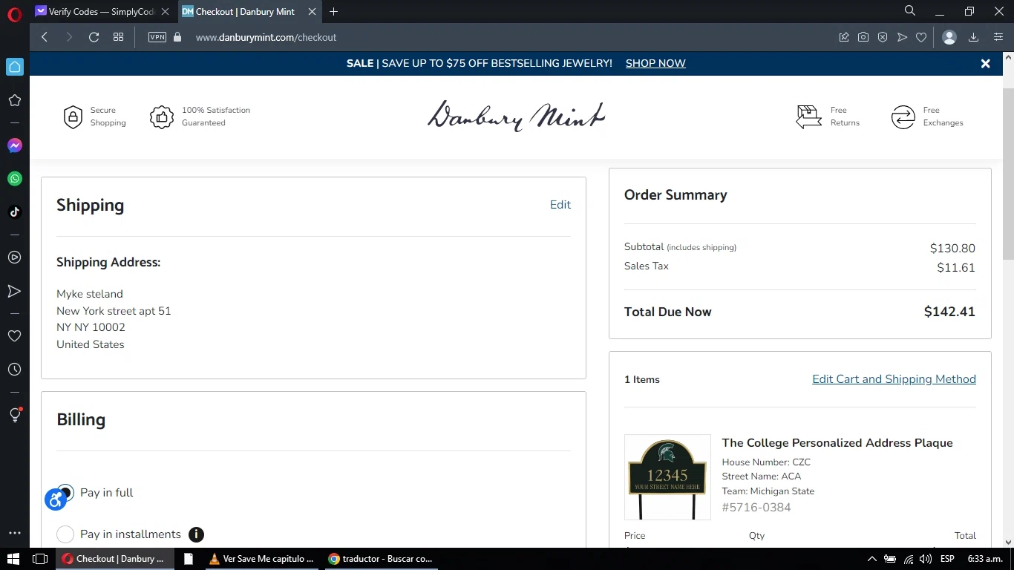This screenshot has height=570, width=1014.
Task: Add a new browser tab
Action: point(333,11)
